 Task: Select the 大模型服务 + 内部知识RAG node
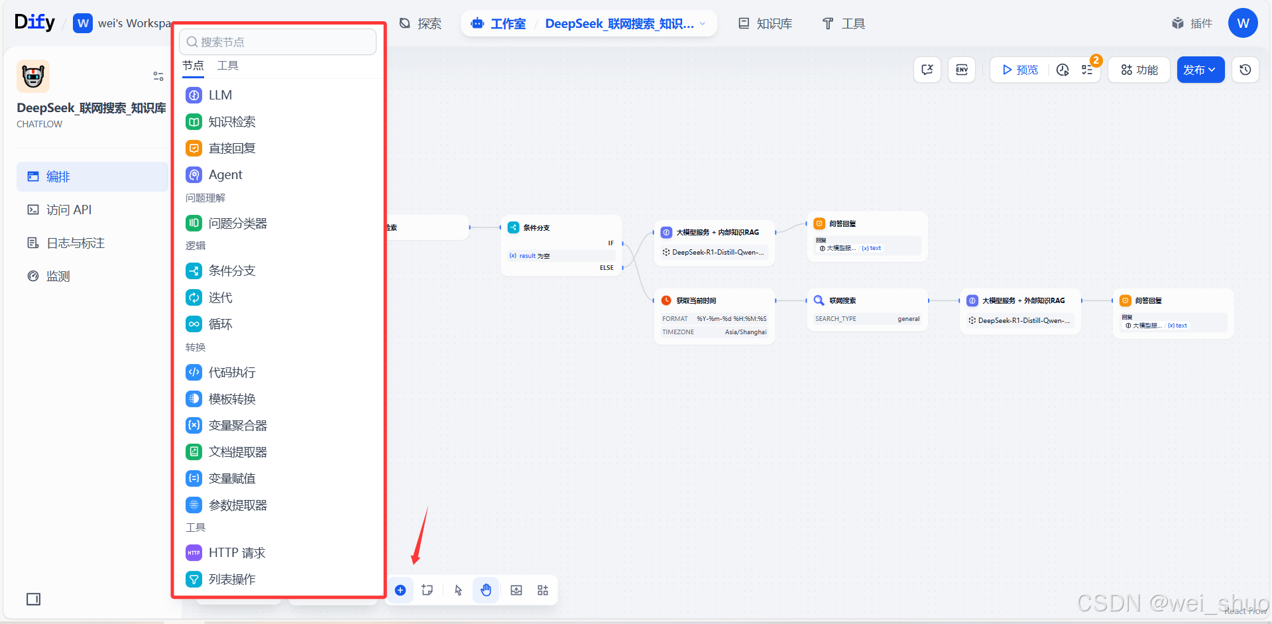coord(715,243)
